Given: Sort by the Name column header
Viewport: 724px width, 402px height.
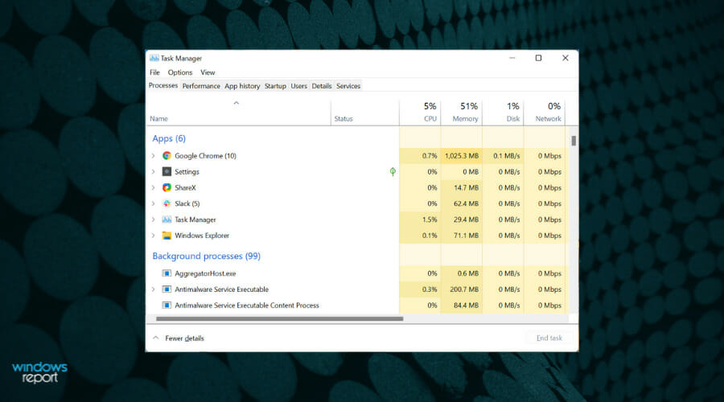Looking at the screenshot, I should (x=158, y=119).
